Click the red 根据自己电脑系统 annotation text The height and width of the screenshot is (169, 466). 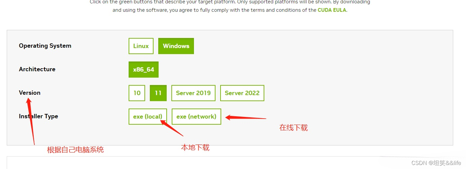75,150
